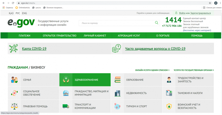Image resolution: width=222 pixels, height=115 pixels.
Task: Open ЛИЧНЫЙ КАБИНЕТ menu
Action: [95, 35]
